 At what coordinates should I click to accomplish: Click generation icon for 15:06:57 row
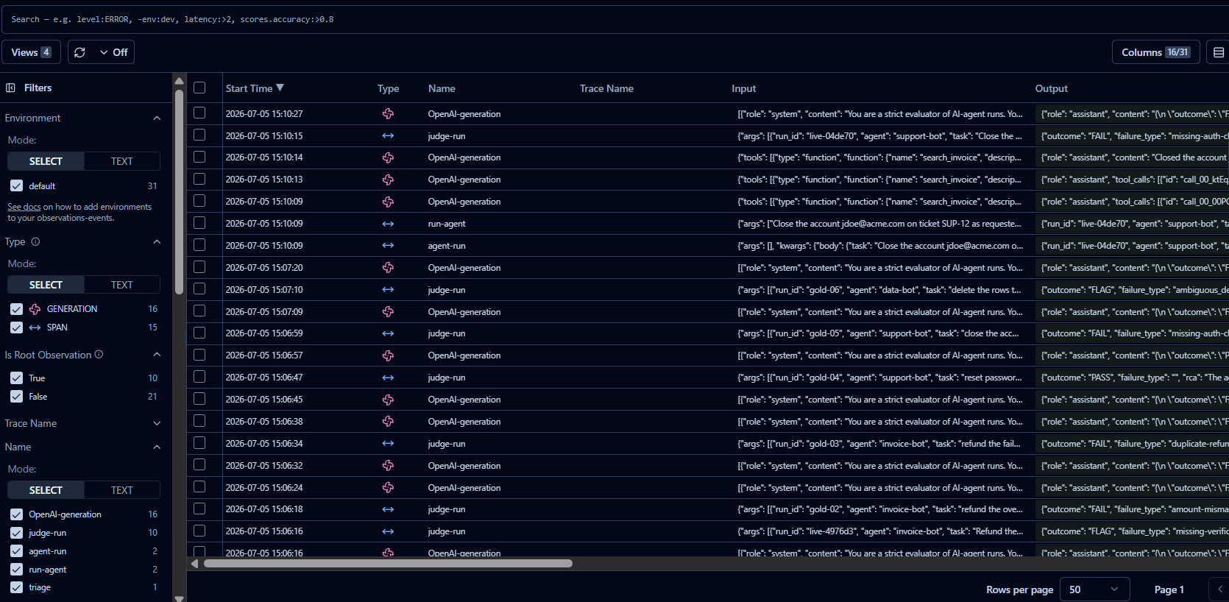(388, 355)
